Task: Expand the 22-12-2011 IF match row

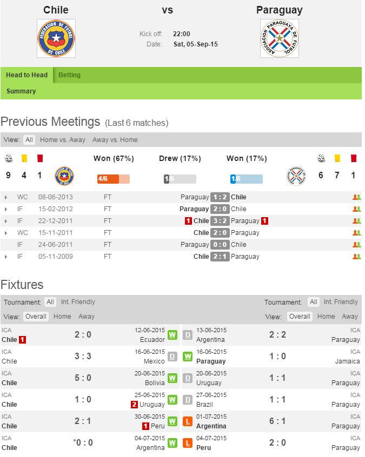Action: 6,221
